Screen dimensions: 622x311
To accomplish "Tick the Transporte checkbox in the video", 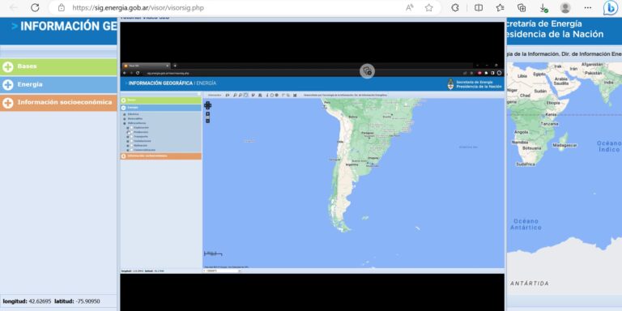I will point(131,136).
